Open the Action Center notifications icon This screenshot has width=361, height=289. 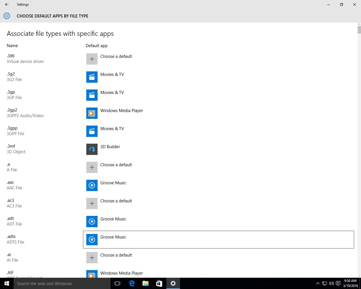click(338, 283)
